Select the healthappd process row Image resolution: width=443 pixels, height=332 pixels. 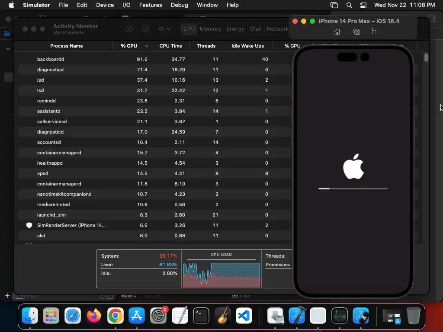pyautogui.click(x=155, y=163)
